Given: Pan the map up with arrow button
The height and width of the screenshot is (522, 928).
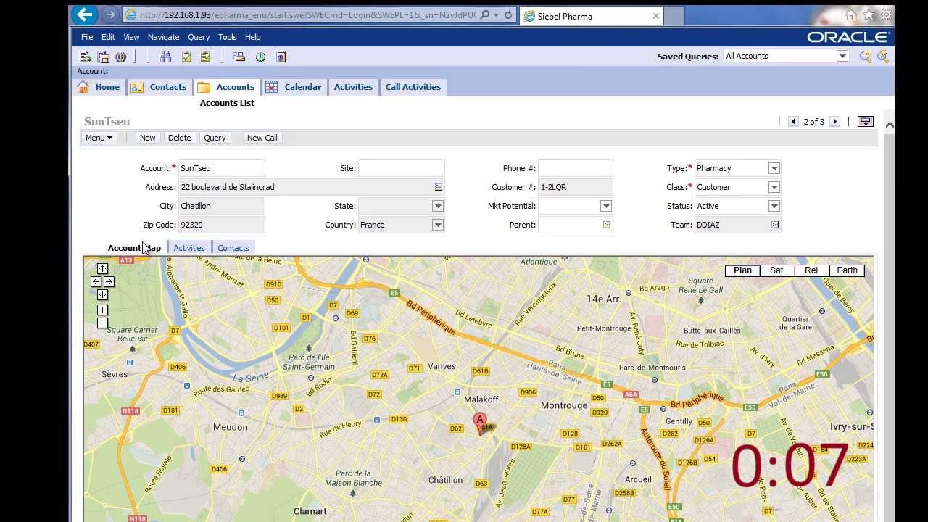Looking at the screenshot, I should [x=102, y=269].
